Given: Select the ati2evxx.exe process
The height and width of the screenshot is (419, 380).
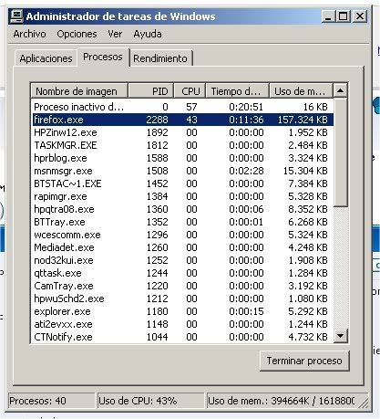Looking at the screenshot, I should pos(182,324).
